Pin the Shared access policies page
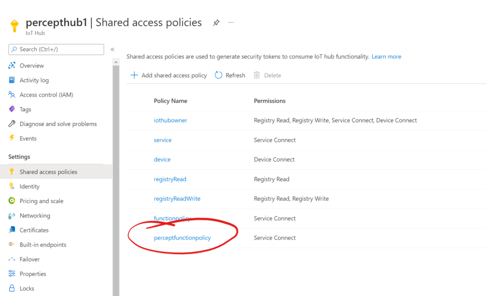The image size is (487, 296). click(x=216, y=22)
